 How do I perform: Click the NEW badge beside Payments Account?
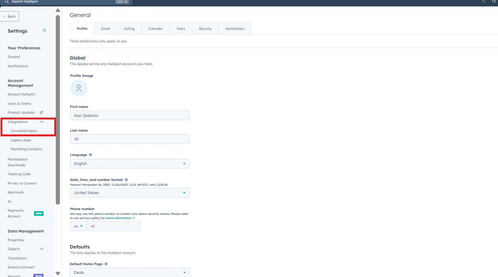pyautogui.click(x=39, y=213)
